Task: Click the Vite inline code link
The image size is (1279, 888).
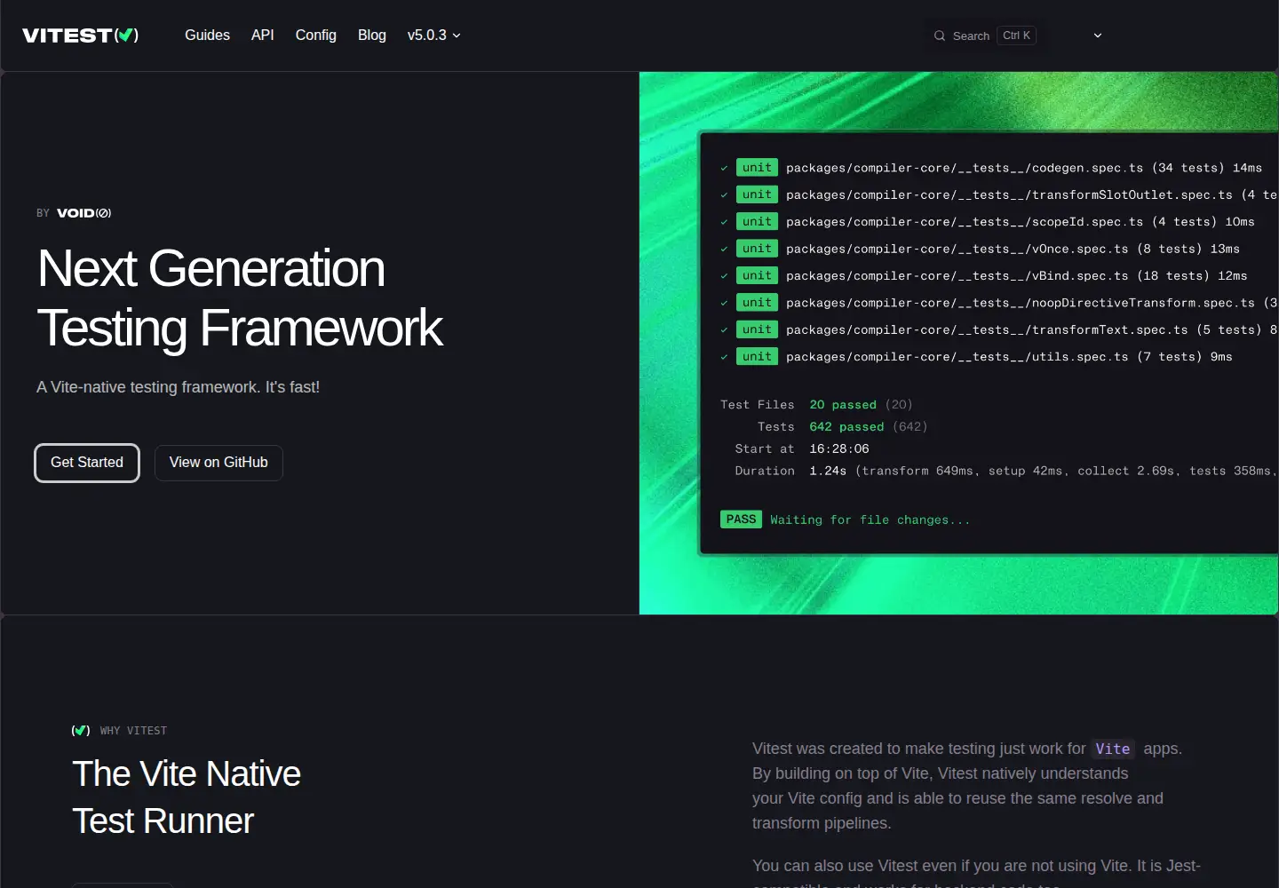Action: pyautogui.click(x=1113, y=749)
